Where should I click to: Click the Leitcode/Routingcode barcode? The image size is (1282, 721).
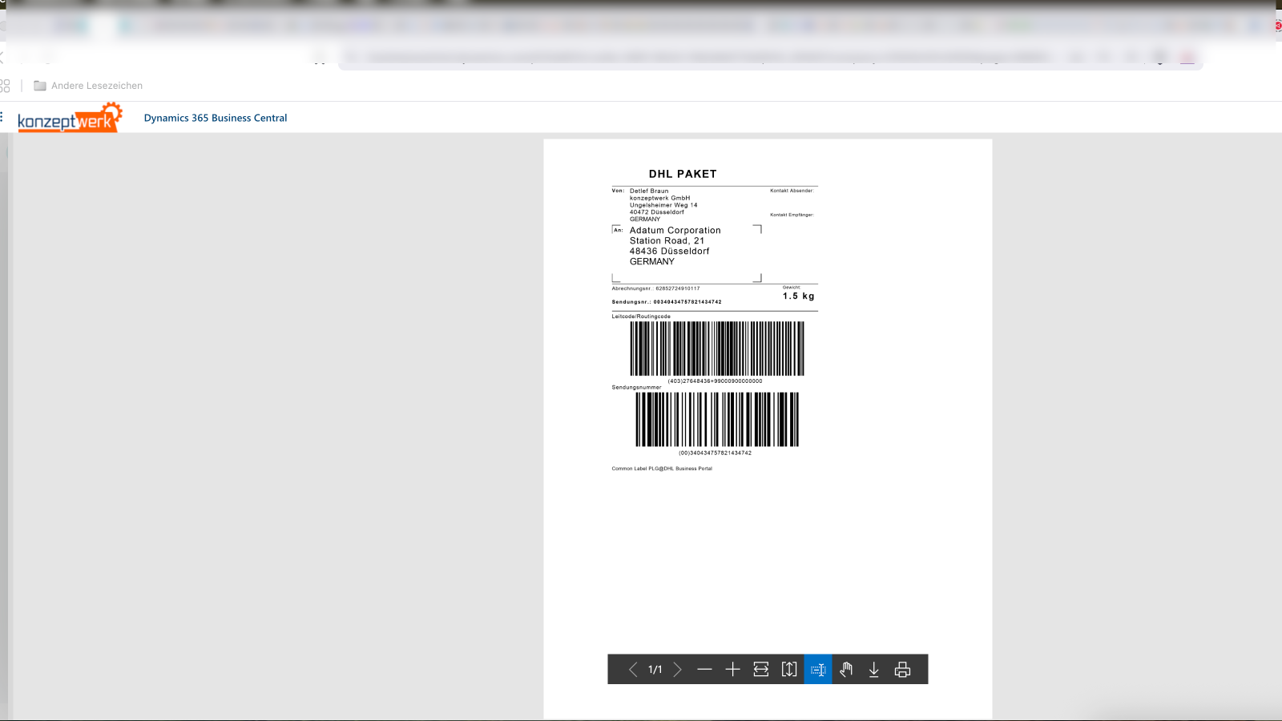pyautogui.click(x=716, y=348)
